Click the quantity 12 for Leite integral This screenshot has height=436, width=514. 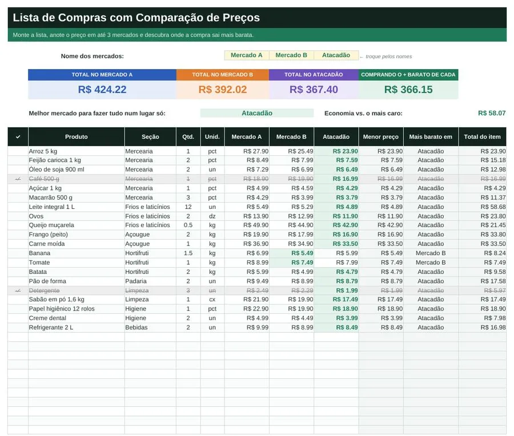pyautogui.click(x=188, y=207)
